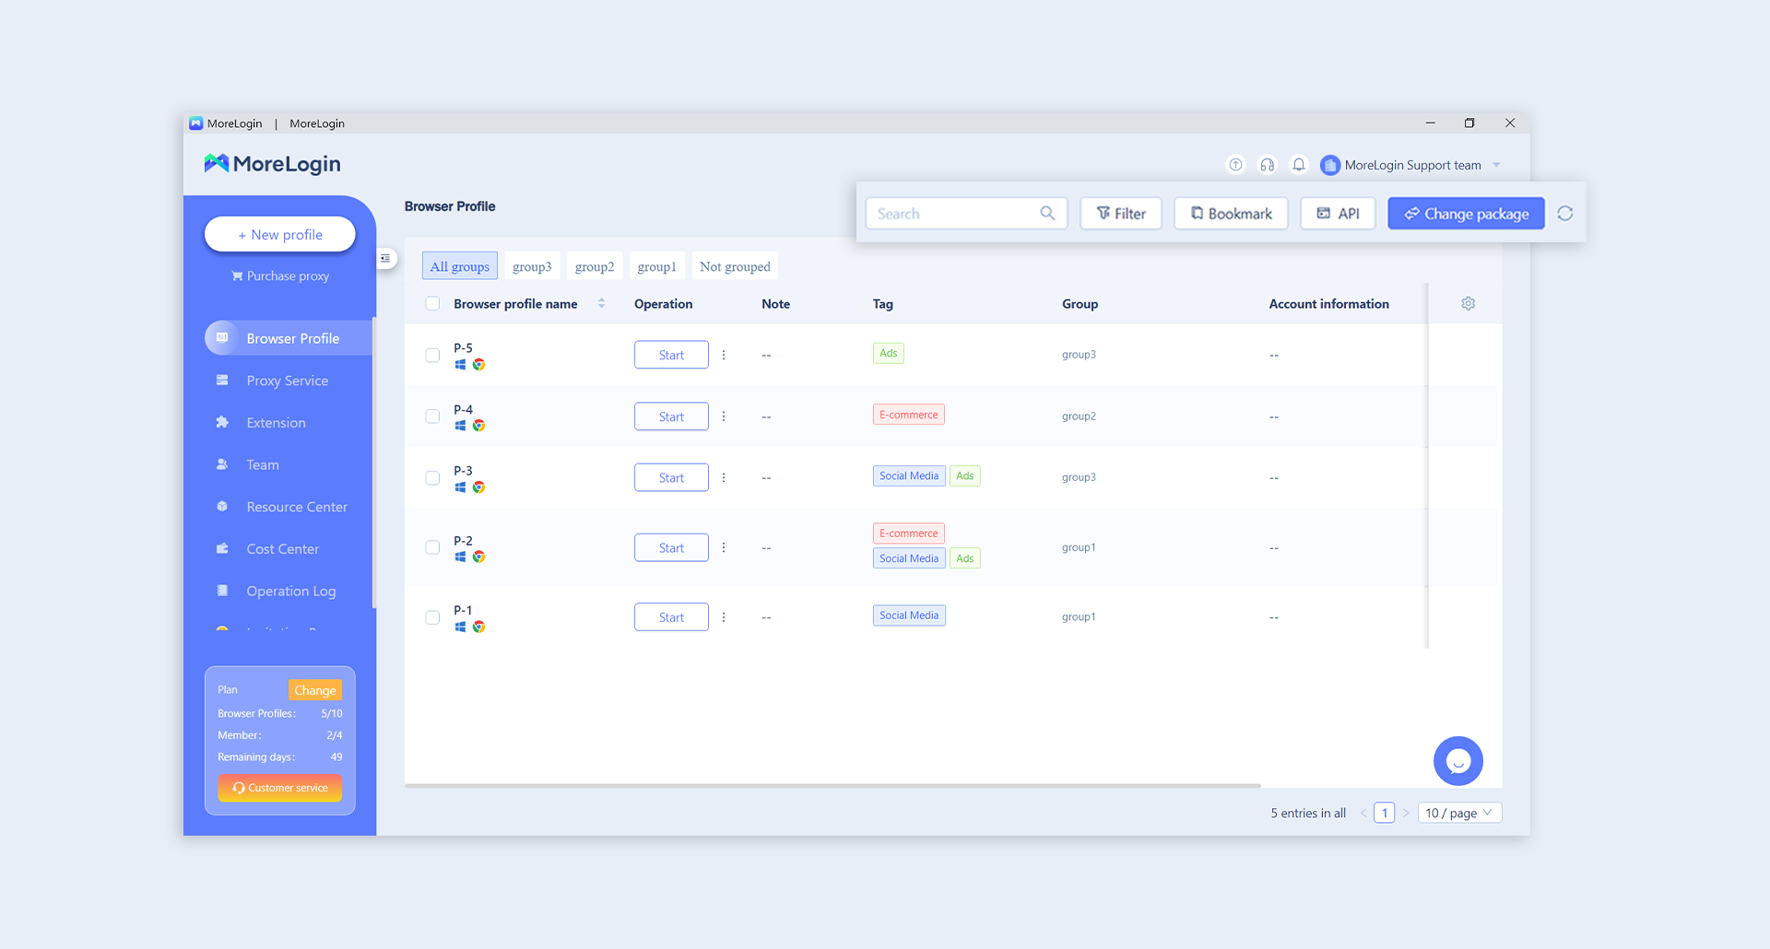
Task: Click the Ads tag on P-5
Action: click(x=889, y=353)
